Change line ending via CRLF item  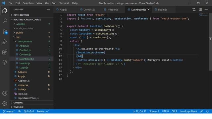tap(174, 111)
